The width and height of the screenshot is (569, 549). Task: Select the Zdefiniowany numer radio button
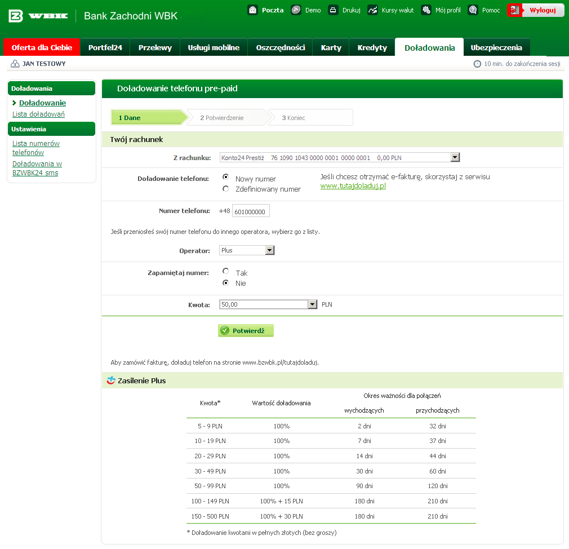point(226,189)
